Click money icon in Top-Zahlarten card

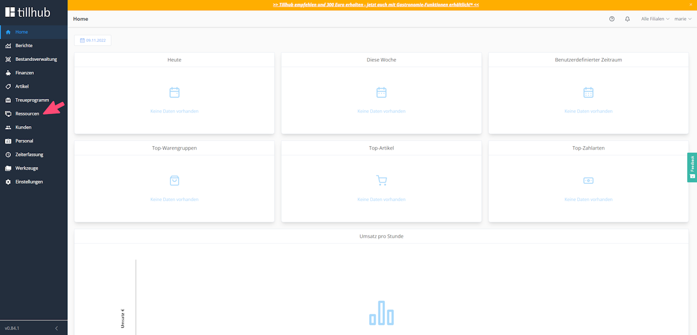tap(589, 181)
